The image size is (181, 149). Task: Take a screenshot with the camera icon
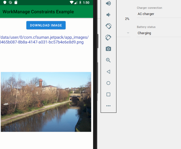108,49
